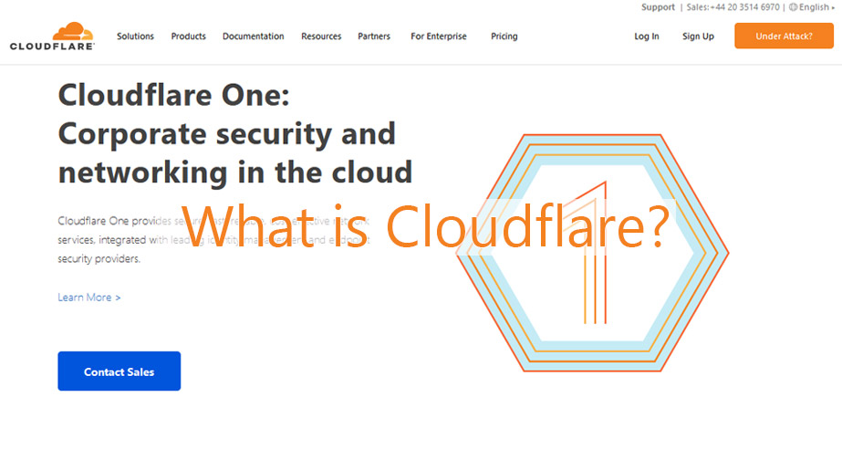Click the Cloudflare One headline text
842x470 pixels.
click(235, 134)
